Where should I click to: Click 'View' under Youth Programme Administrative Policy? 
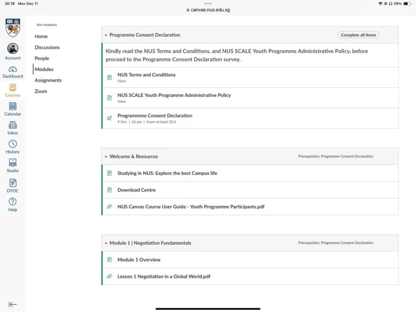[121, 101]
